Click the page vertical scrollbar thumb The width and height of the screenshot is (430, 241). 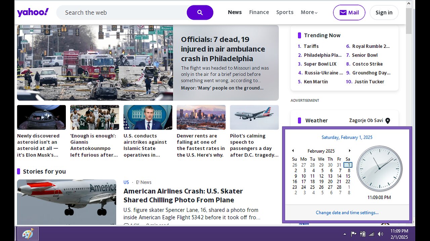tap(409, 21)
